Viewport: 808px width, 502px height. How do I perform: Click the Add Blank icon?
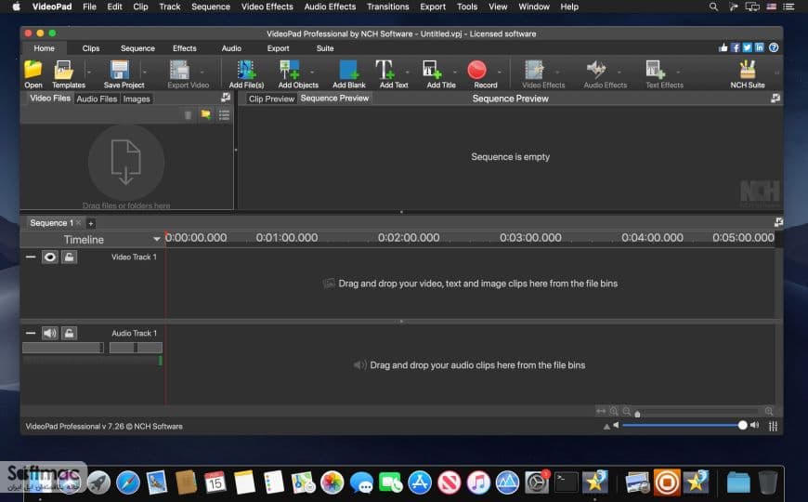coord(349,70)
